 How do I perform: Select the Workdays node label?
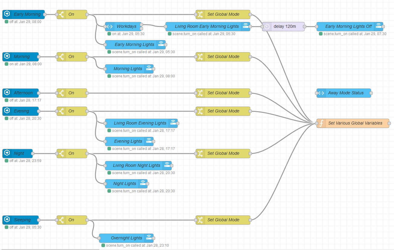pos(127,27)
